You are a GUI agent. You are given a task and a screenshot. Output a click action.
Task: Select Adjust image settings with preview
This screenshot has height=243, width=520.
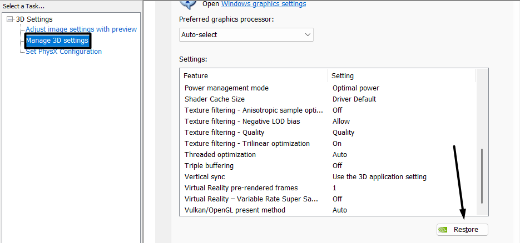[81, 29]
